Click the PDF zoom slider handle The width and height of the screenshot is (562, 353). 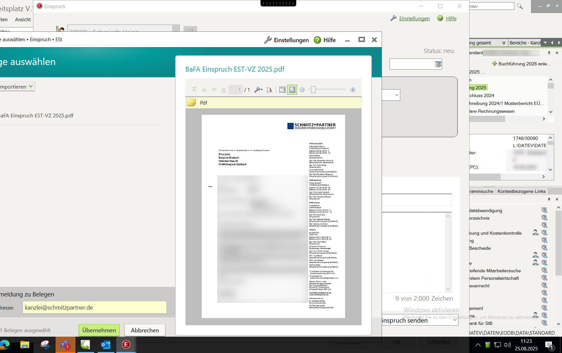coord(313,90)
